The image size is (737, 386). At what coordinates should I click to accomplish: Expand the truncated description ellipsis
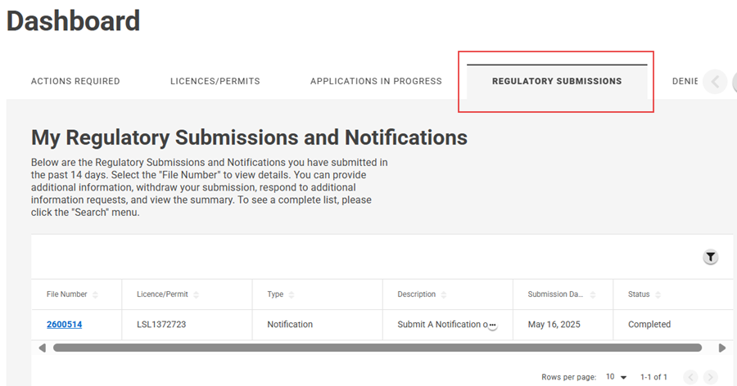493,325
